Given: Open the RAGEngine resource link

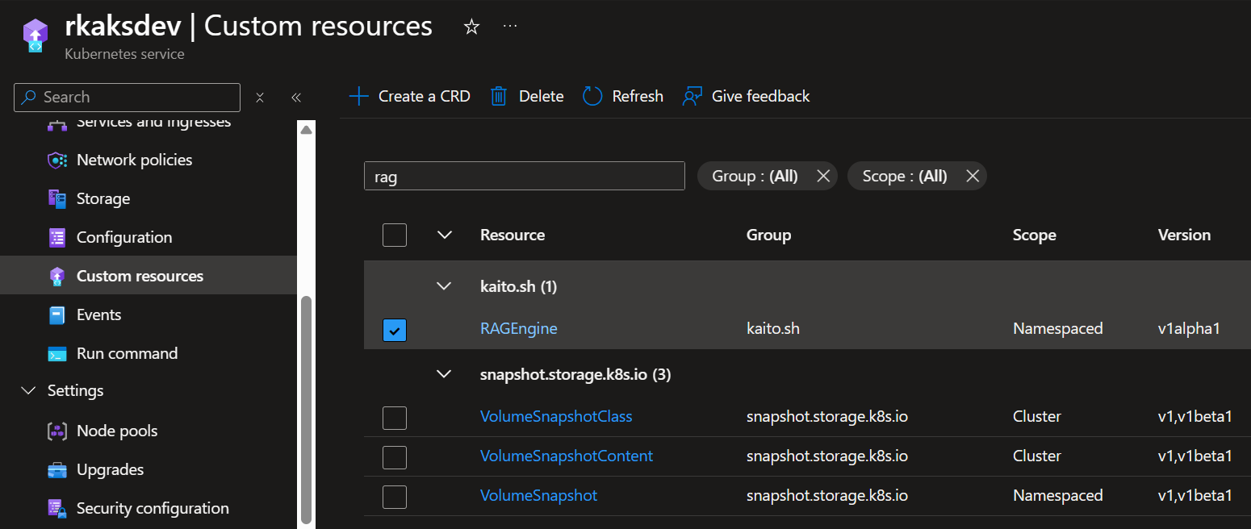Looking at the screenshot, I should click(x=518, y=328).
